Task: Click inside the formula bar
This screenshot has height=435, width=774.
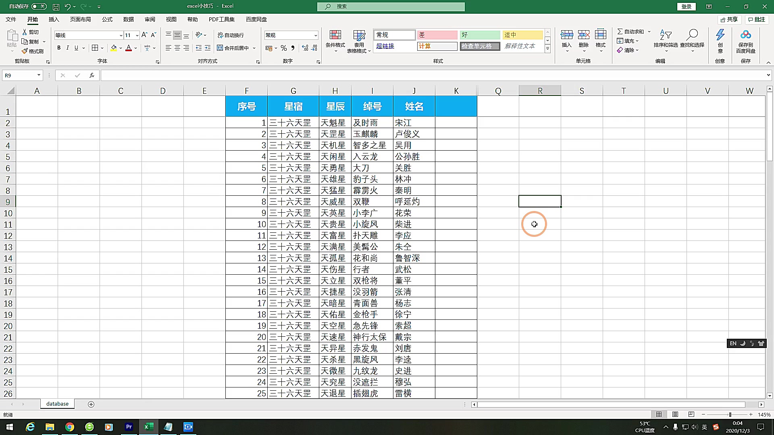Action: pos(433,75)
